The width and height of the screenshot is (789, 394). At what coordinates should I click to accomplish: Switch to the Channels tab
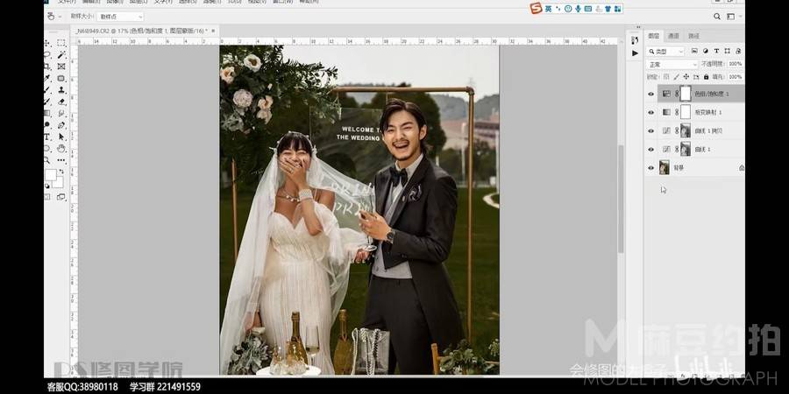(673, 36)
